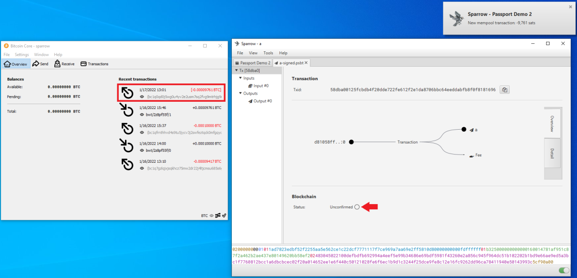Click sent icon of 1/16/2022 13:10 transaction
Image resolution: width=577 pixels, height=278 pixels.
coord(127,165)
